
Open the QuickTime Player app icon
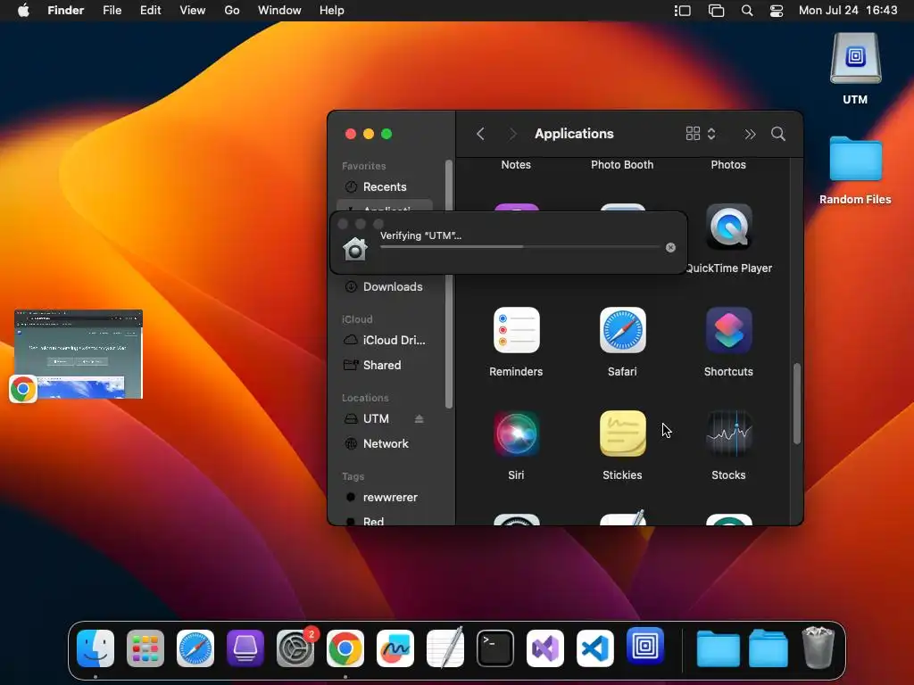point(728,227)
